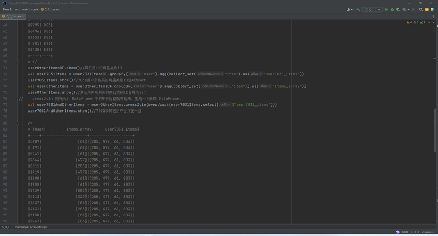Build project with green hammer icon
438x236 pixels.
(358, 9)
